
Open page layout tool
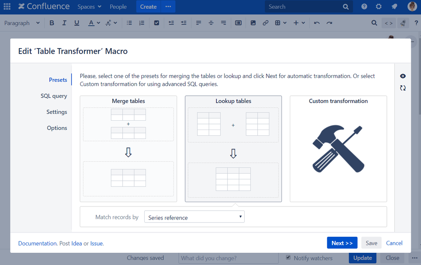238,23
